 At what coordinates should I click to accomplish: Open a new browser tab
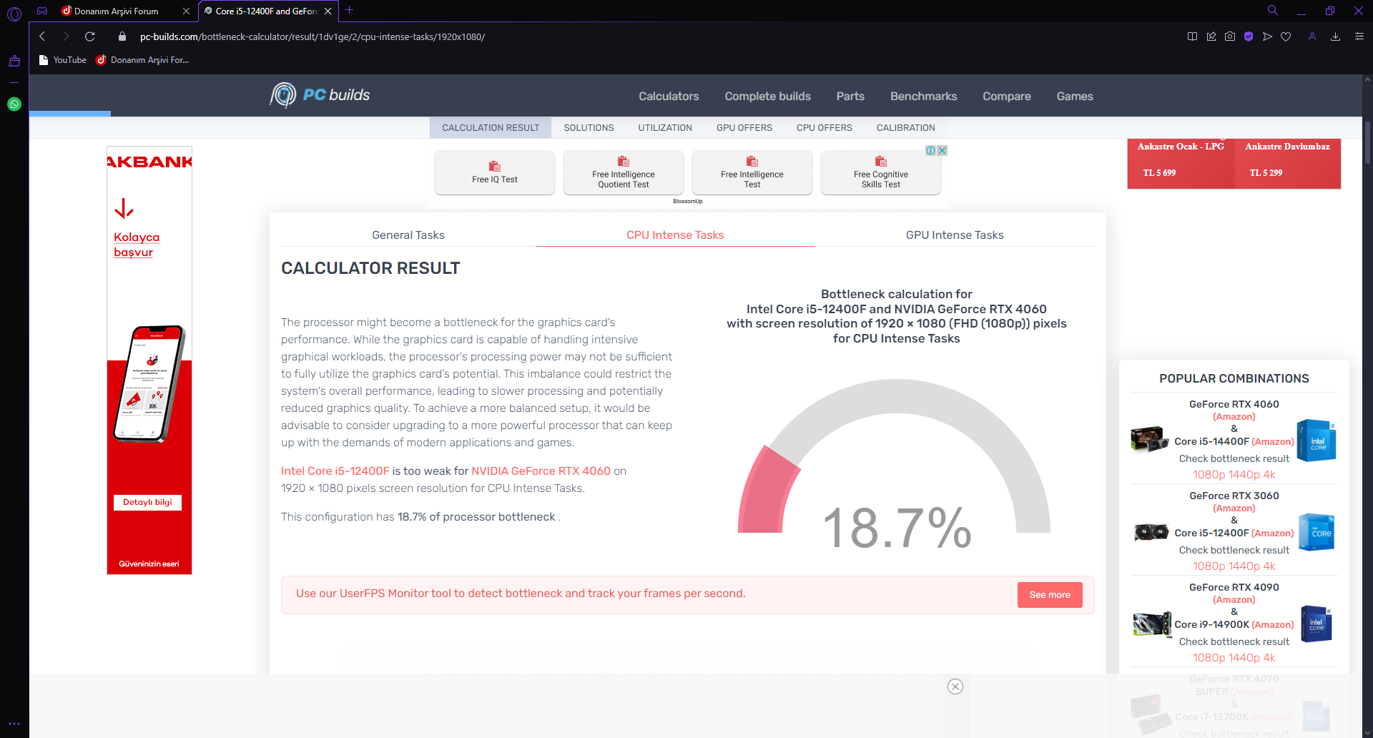[350, 10]
